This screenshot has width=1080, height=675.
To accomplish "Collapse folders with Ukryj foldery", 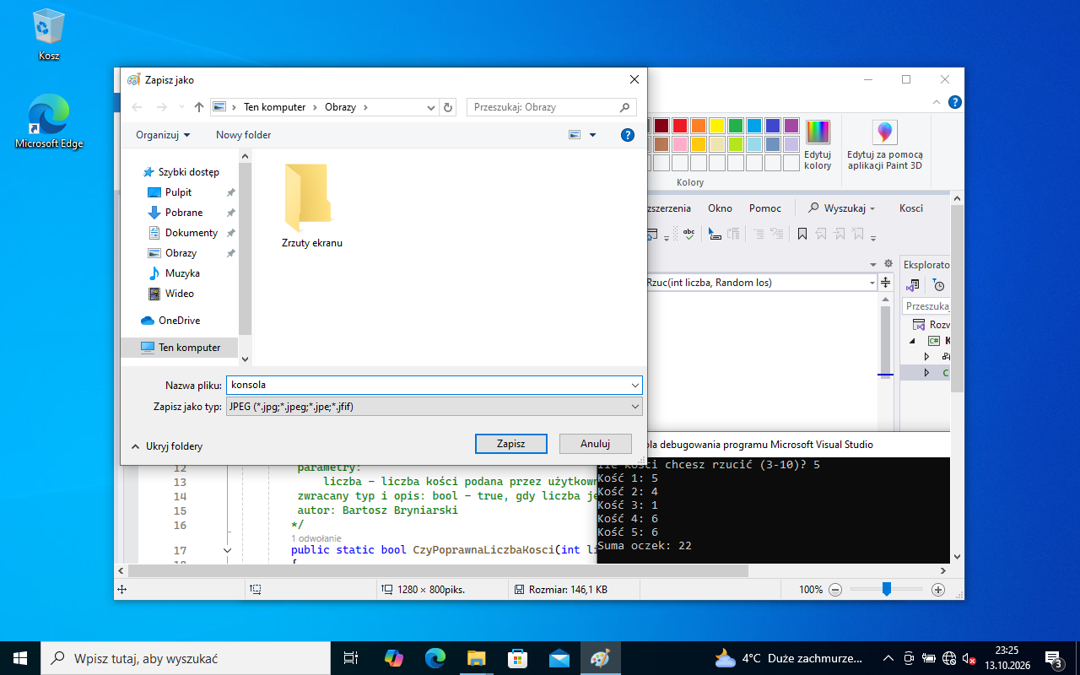I will (167, 446).
